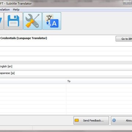Open the partially visible Translation menu
The image size is (132, 132).
[x=5, y=10]
